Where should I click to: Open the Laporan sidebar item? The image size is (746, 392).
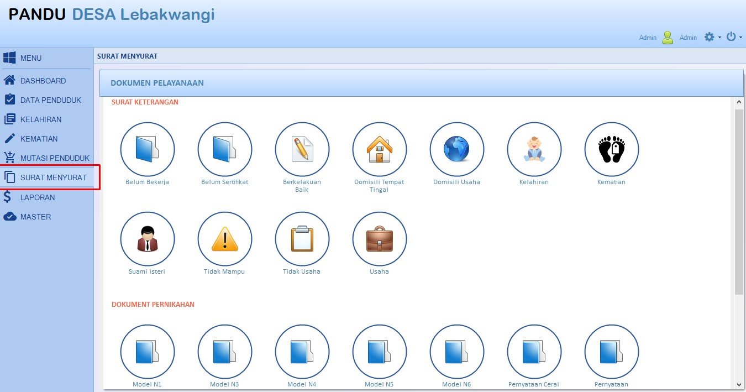[x=37, y=197]
